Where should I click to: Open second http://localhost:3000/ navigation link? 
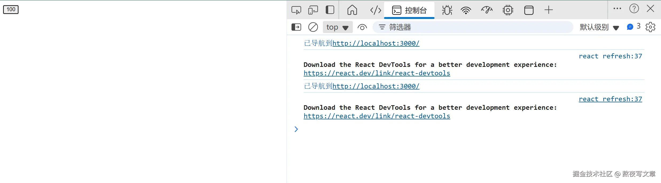(376, 86)
